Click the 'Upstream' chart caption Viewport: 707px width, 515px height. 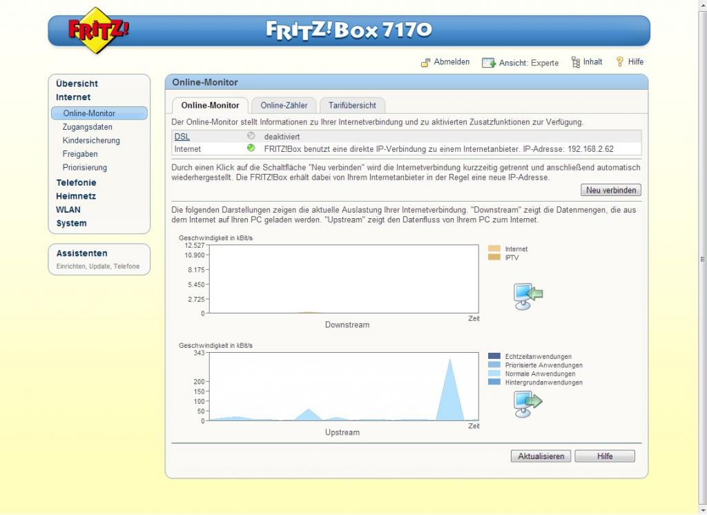pyautogui.click(x=342, y=432)
